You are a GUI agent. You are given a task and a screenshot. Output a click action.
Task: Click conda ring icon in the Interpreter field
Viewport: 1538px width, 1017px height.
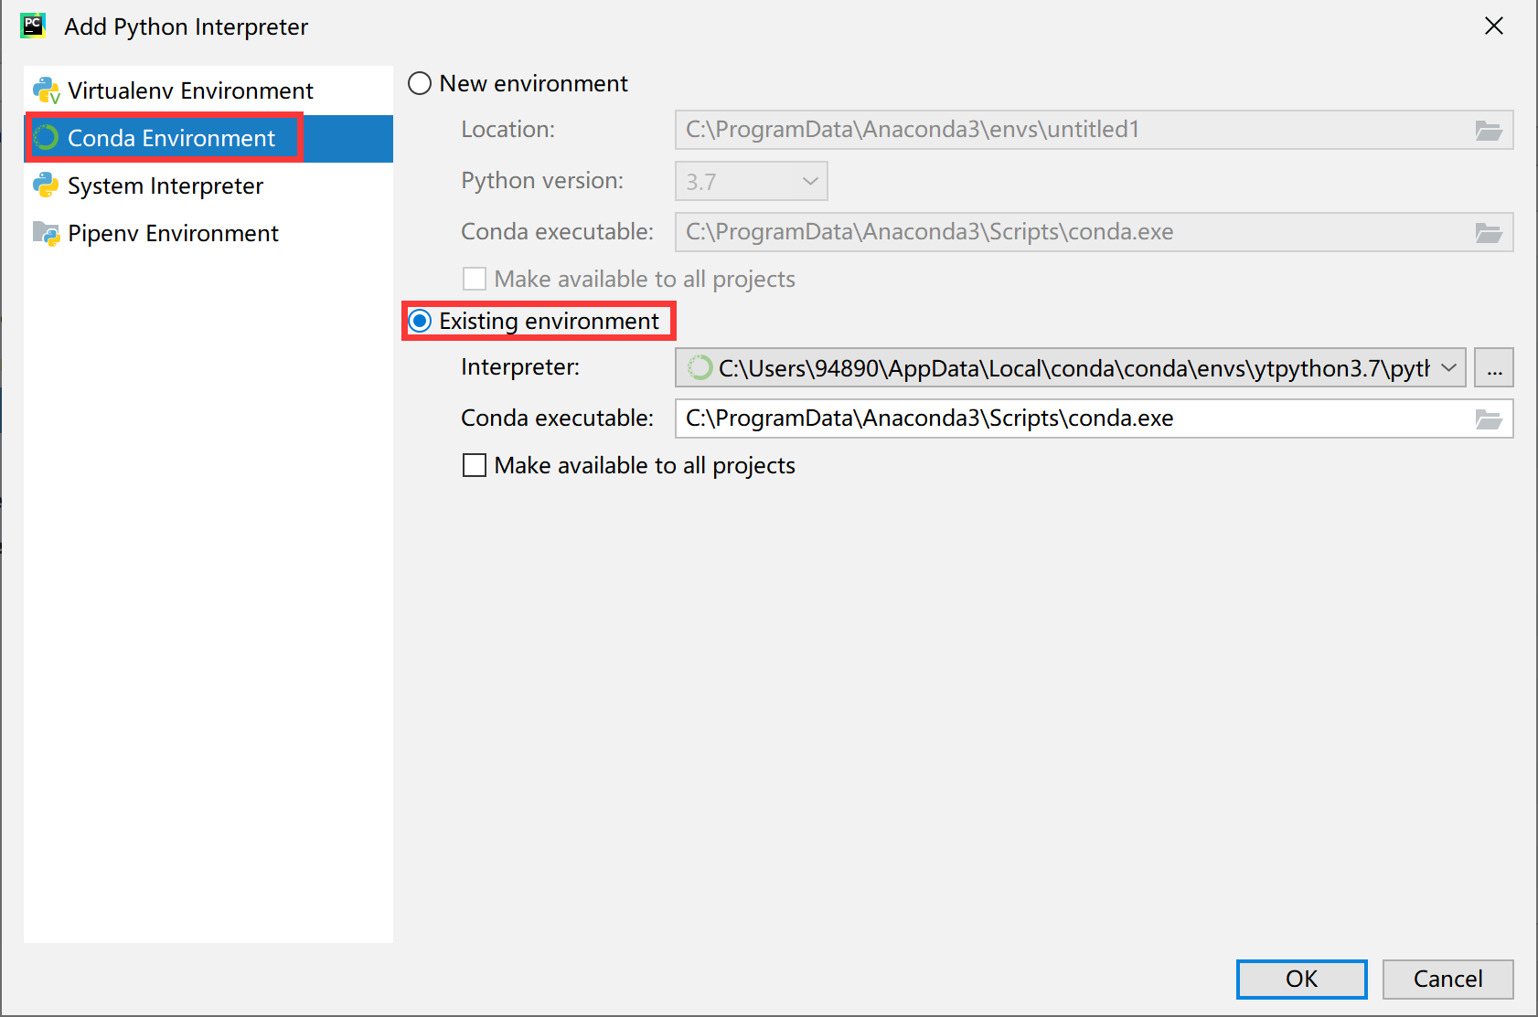tap(700, 367)
